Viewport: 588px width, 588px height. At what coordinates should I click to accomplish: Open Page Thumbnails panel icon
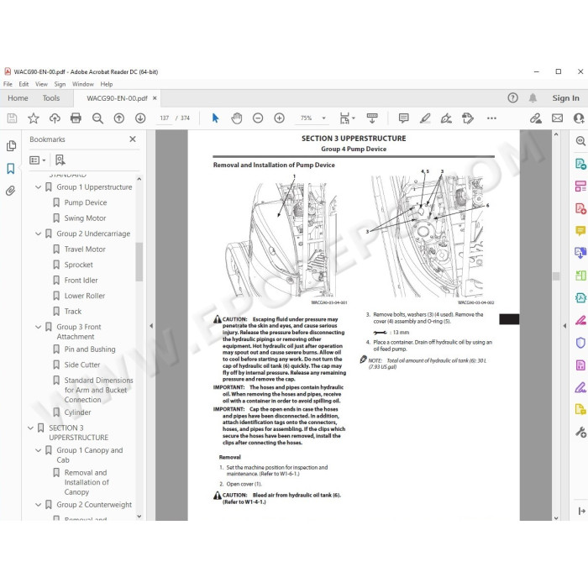tap(11, 145)
